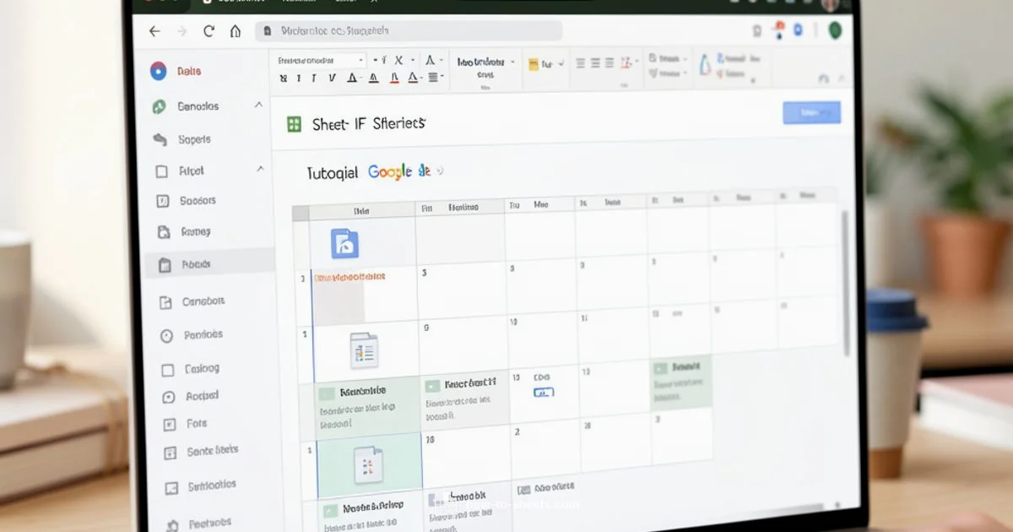
Task: Collapse the second sidebar section chevron
Action: pos(259,171)
